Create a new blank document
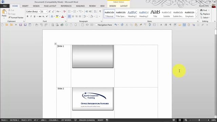The image size is (217, 122). (x=2, y=25)
